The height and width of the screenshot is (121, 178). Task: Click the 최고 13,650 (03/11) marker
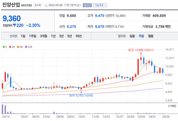pyautogui.click(x=141, y=50)
